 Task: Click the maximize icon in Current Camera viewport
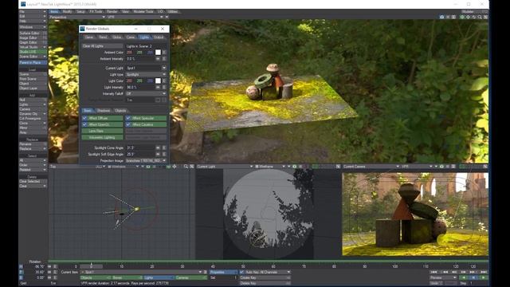485,167
